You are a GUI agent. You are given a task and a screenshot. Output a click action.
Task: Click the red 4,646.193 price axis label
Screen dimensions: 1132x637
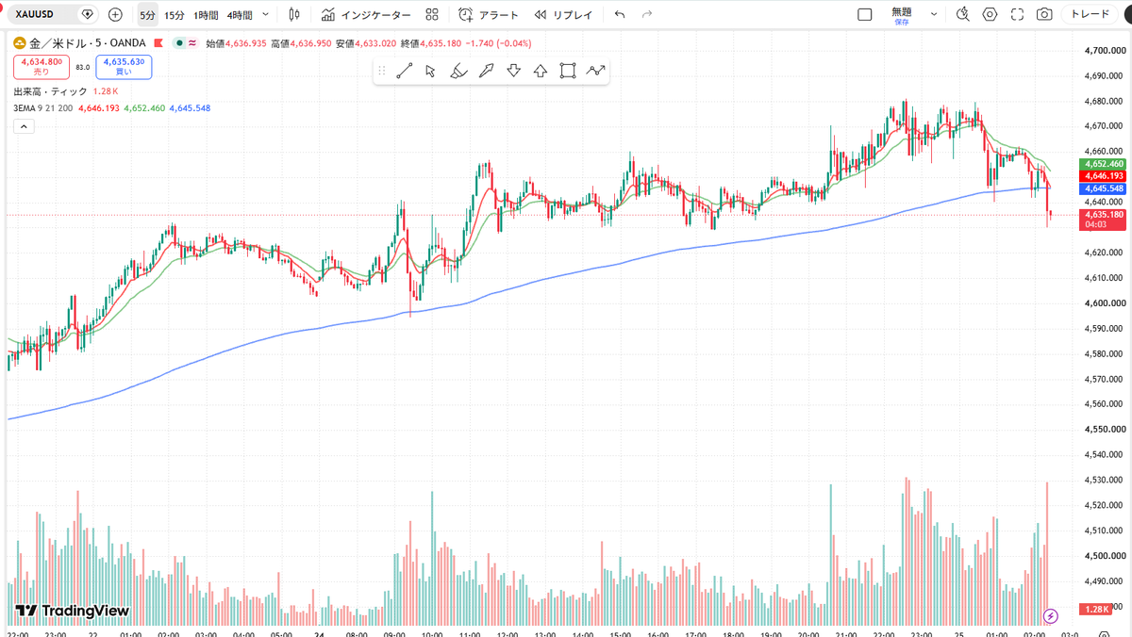coord(1103,176)
